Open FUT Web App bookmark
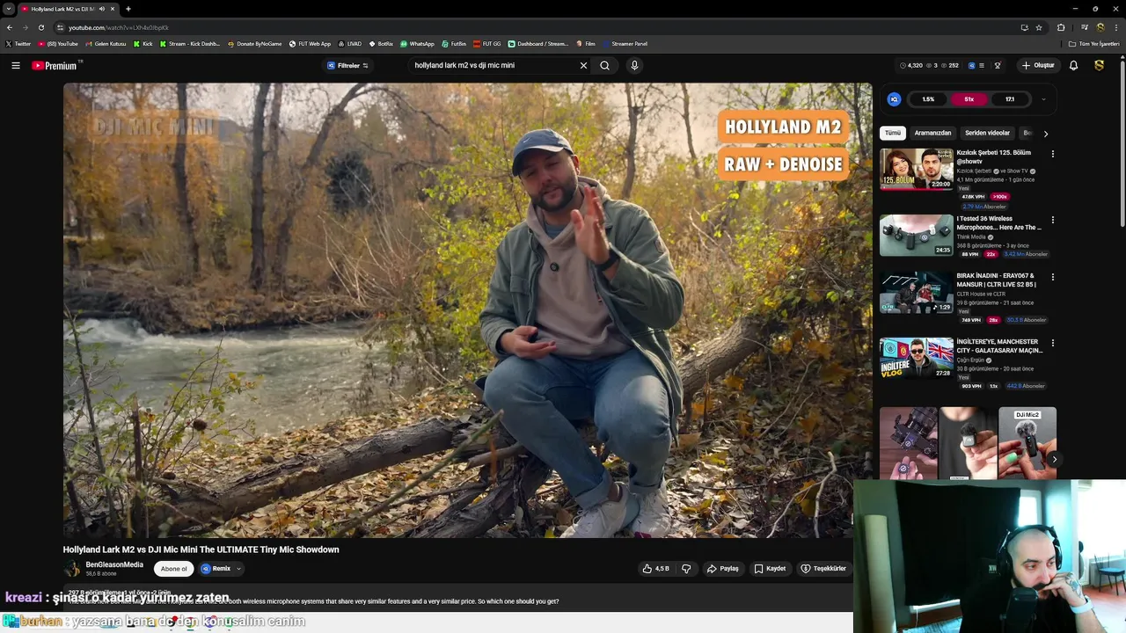 point(310,44)
